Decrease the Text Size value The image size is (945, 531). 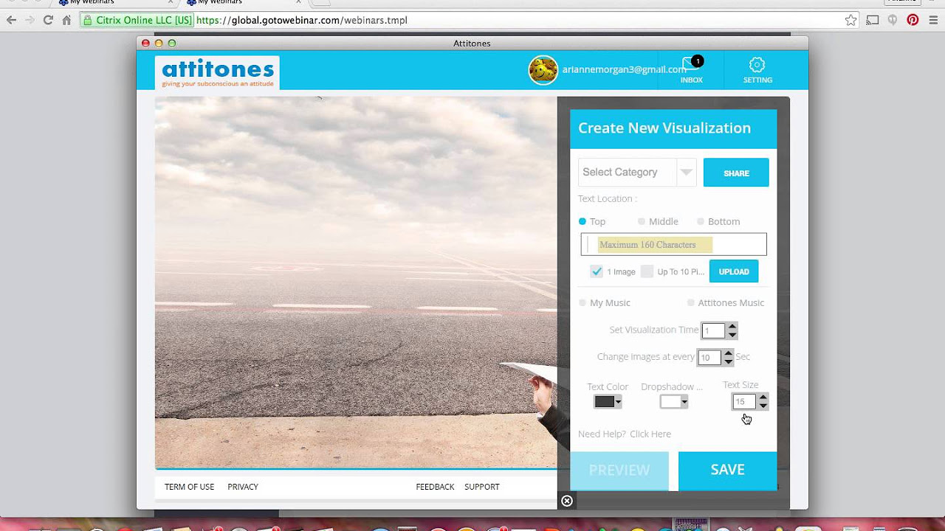point(763,406)
